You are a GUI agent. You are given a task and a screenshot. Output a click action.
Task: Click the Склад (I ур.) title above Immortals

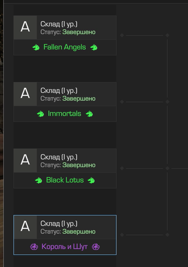[x=59, y=90]
